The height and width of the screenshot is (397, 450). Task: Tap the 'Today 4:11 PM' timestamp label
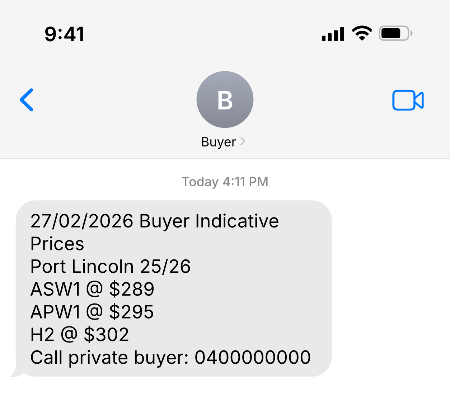(225, 182)
